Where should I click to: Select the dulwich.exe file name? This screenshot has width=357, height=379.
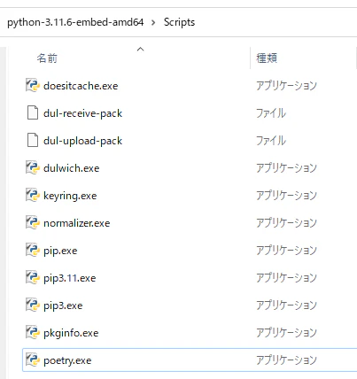click(x=72, y=168)
